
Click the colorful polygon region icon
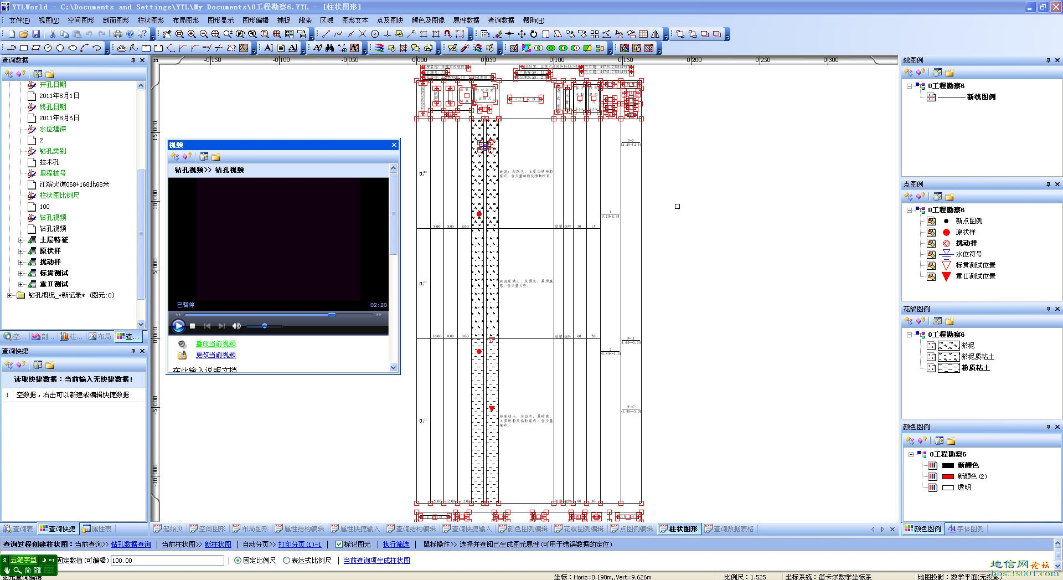[526, 48]
